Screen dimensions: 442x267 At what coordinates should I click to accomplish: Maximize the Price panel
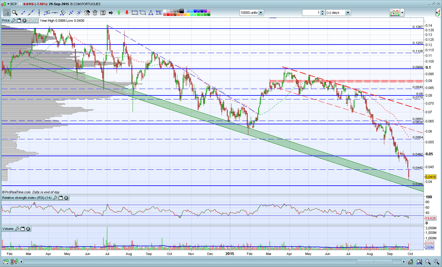[x=19, y=21]
